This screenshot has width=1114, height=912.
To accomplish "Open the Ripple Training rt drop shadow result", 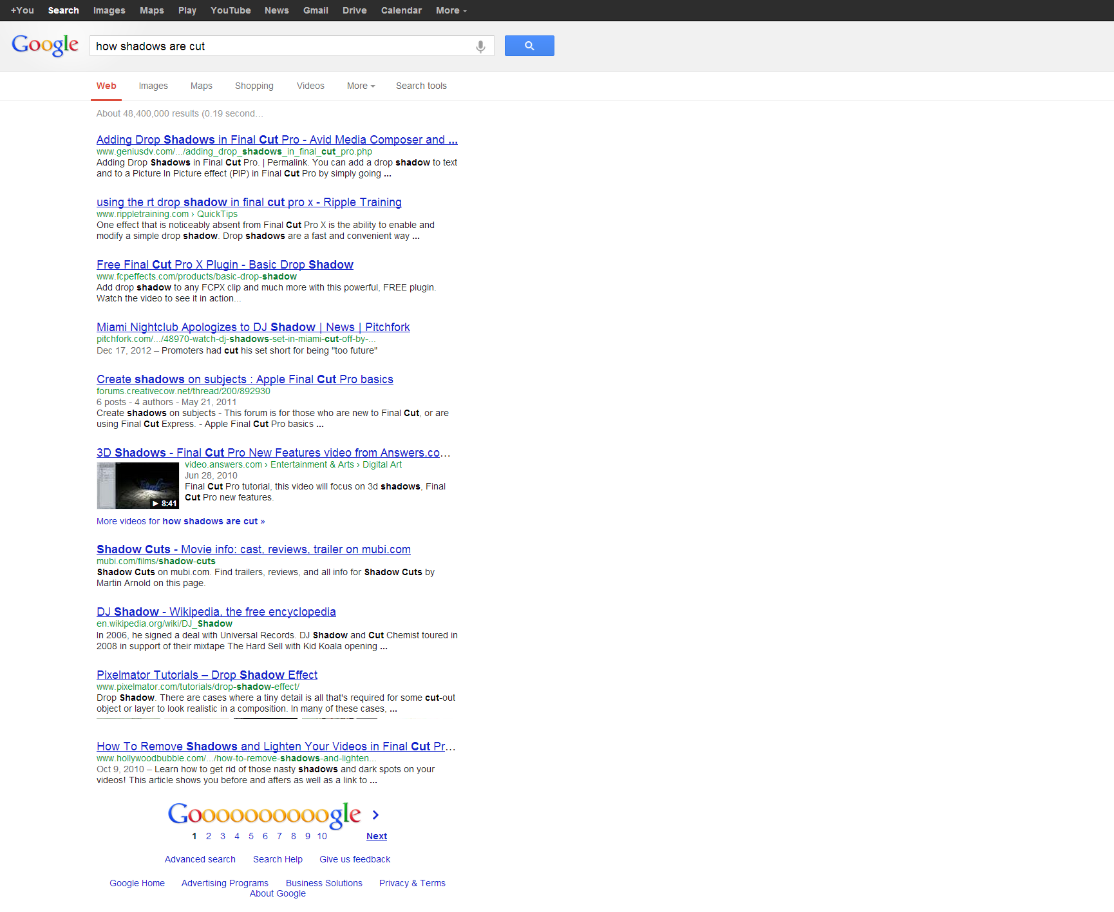I will (249, 202).
